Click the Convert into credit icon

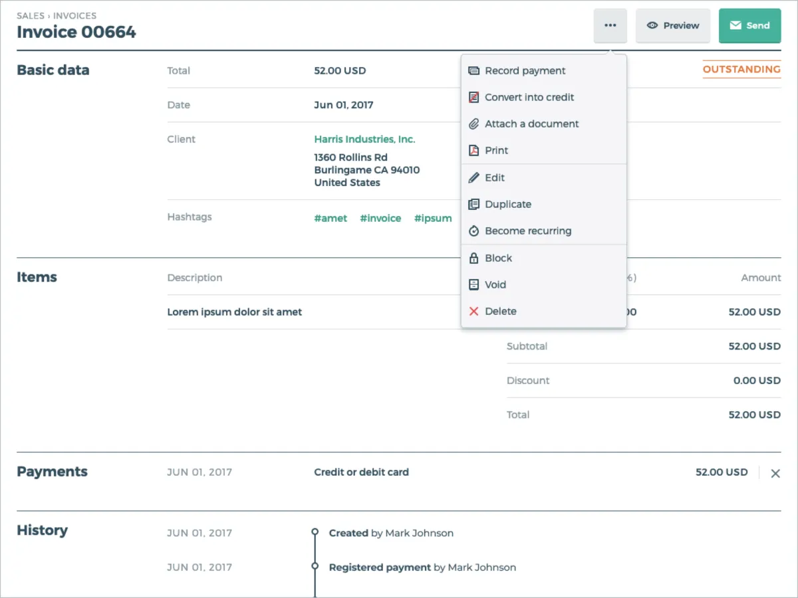pyautogui.click(x=473, y=97)
